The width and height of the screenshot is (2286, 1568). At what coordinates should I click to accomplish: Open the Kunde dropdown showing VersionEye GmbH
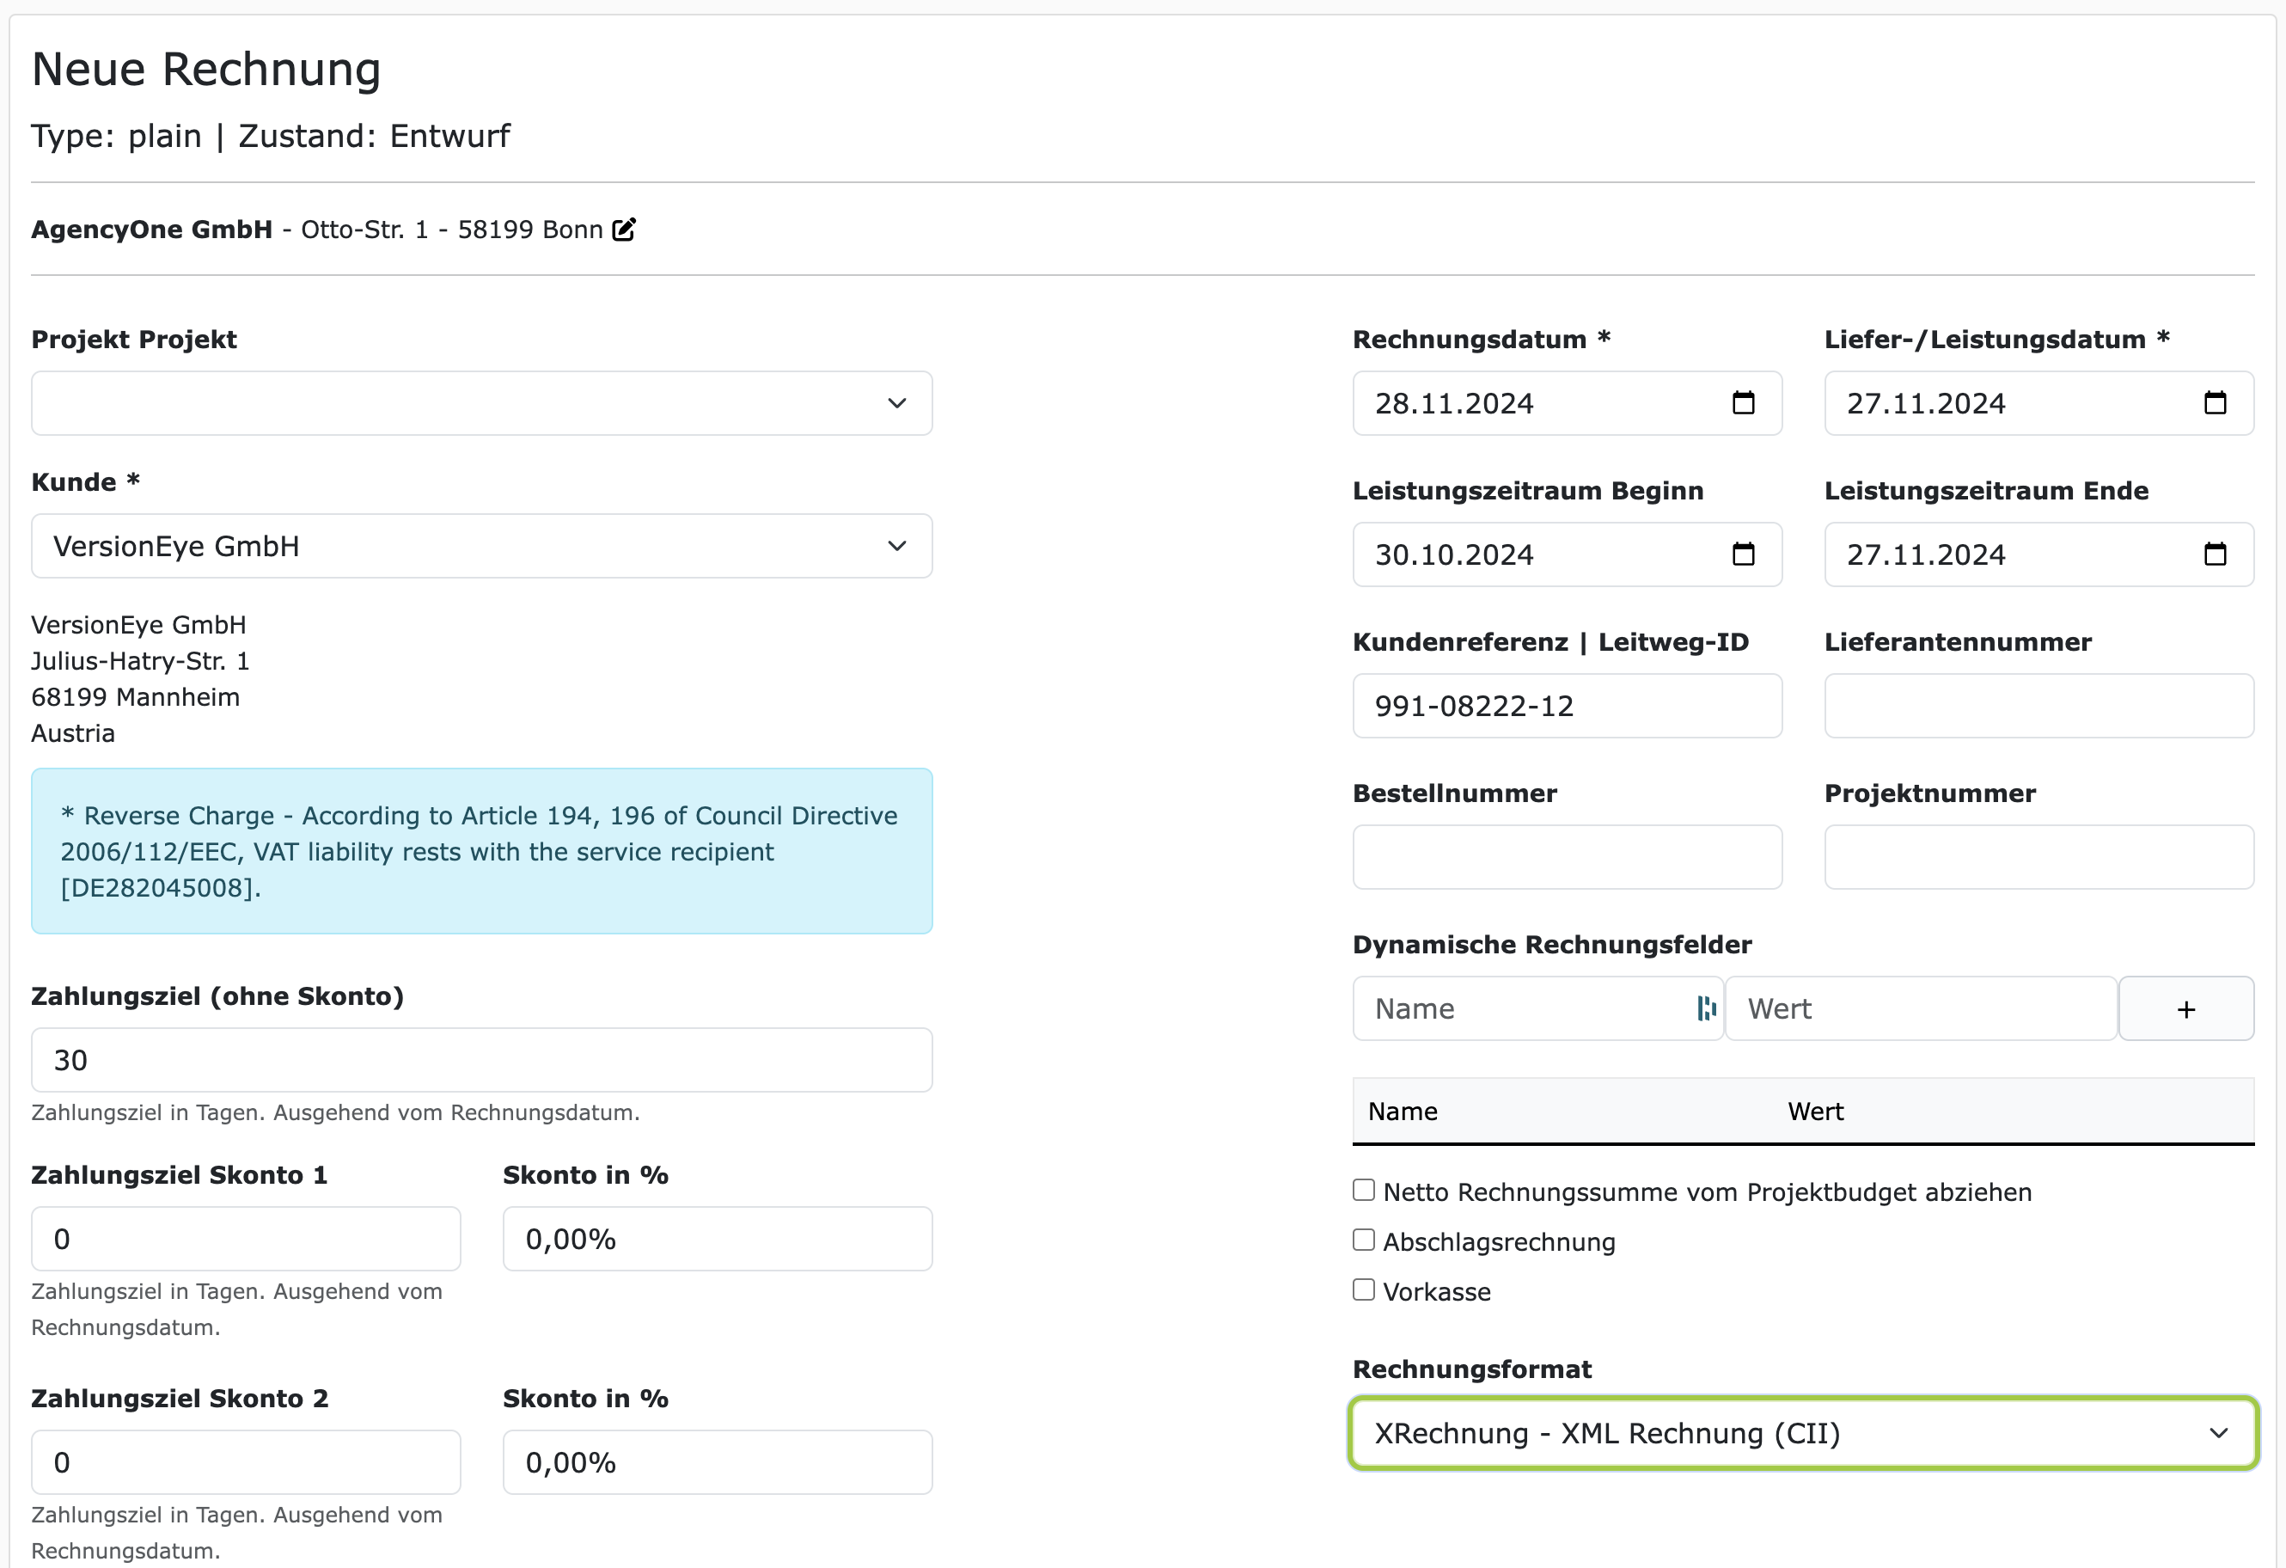tap(481, 546)
